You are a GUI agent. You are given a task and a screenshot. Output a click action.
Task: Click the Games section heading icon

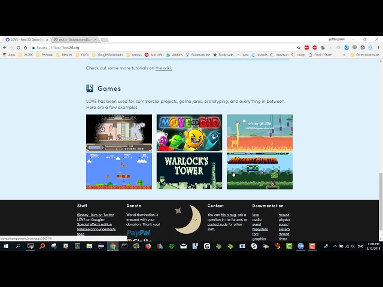coord(90,88)
